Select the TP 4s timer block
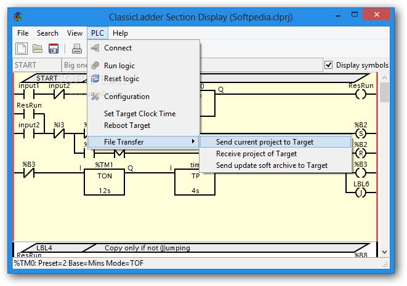The height and width of the screenshot is (286, 407). pyautogui.click(x=195, y=182)
